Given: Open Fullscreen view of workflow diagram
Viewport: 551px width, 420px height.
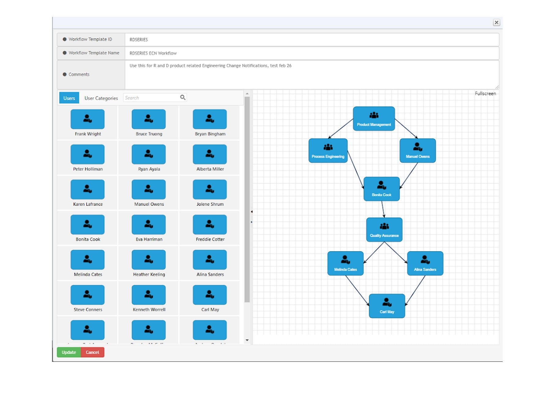Looking at the screenshot, I should pos(485,94).
